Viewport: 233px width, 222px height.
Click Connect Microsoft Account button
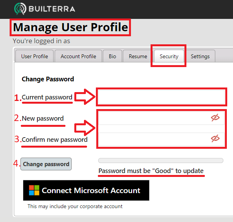pyautogui.click(x=86, y=190)
